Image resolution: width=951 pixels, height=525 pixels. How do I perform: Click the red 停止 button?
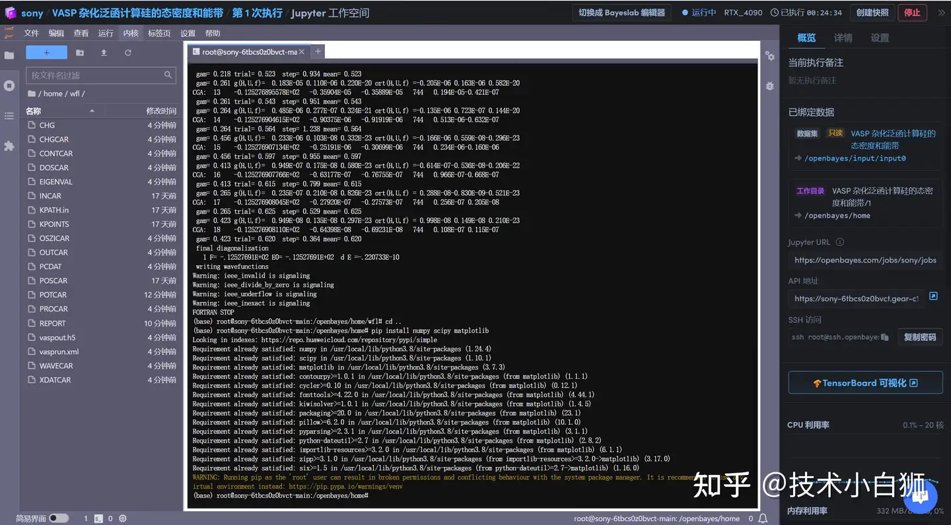(912, 13)
